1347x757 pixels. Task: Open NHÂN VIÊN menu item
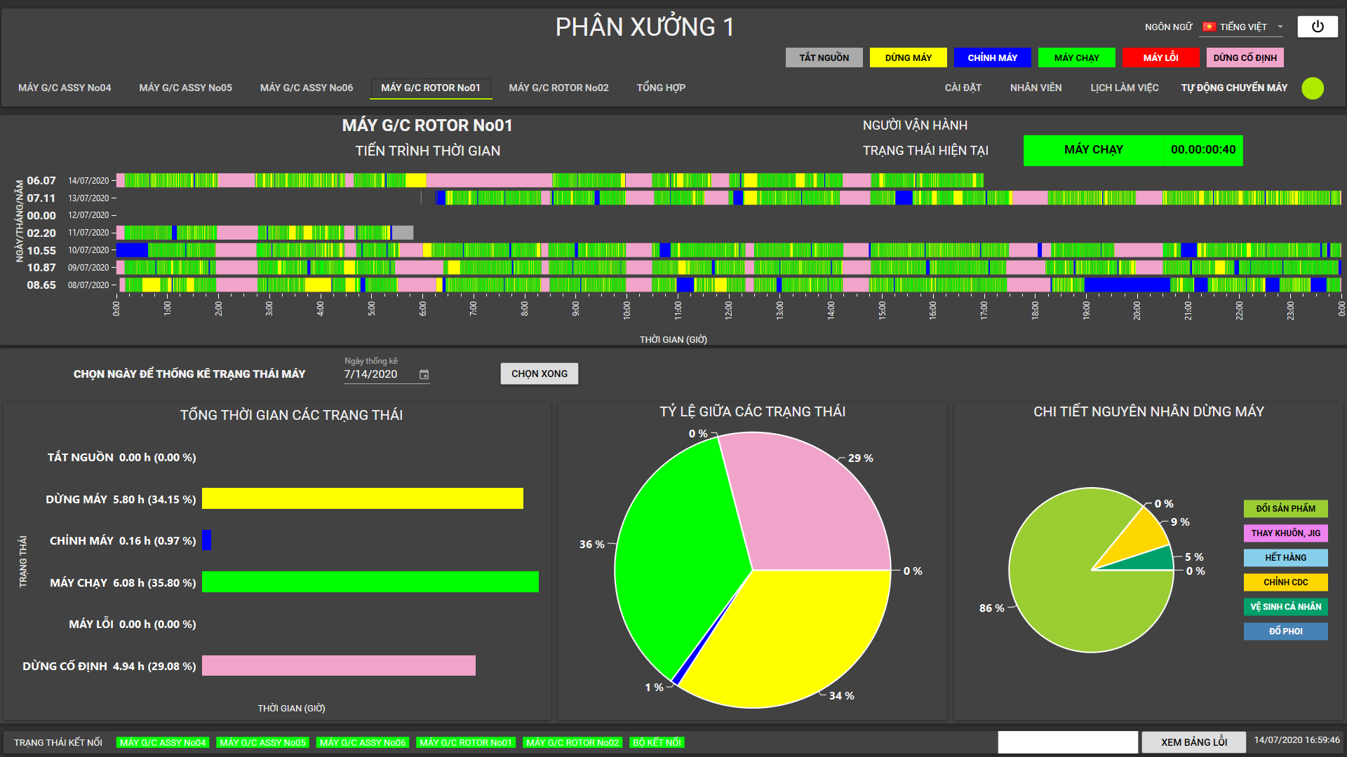[x=1036, y=88]
